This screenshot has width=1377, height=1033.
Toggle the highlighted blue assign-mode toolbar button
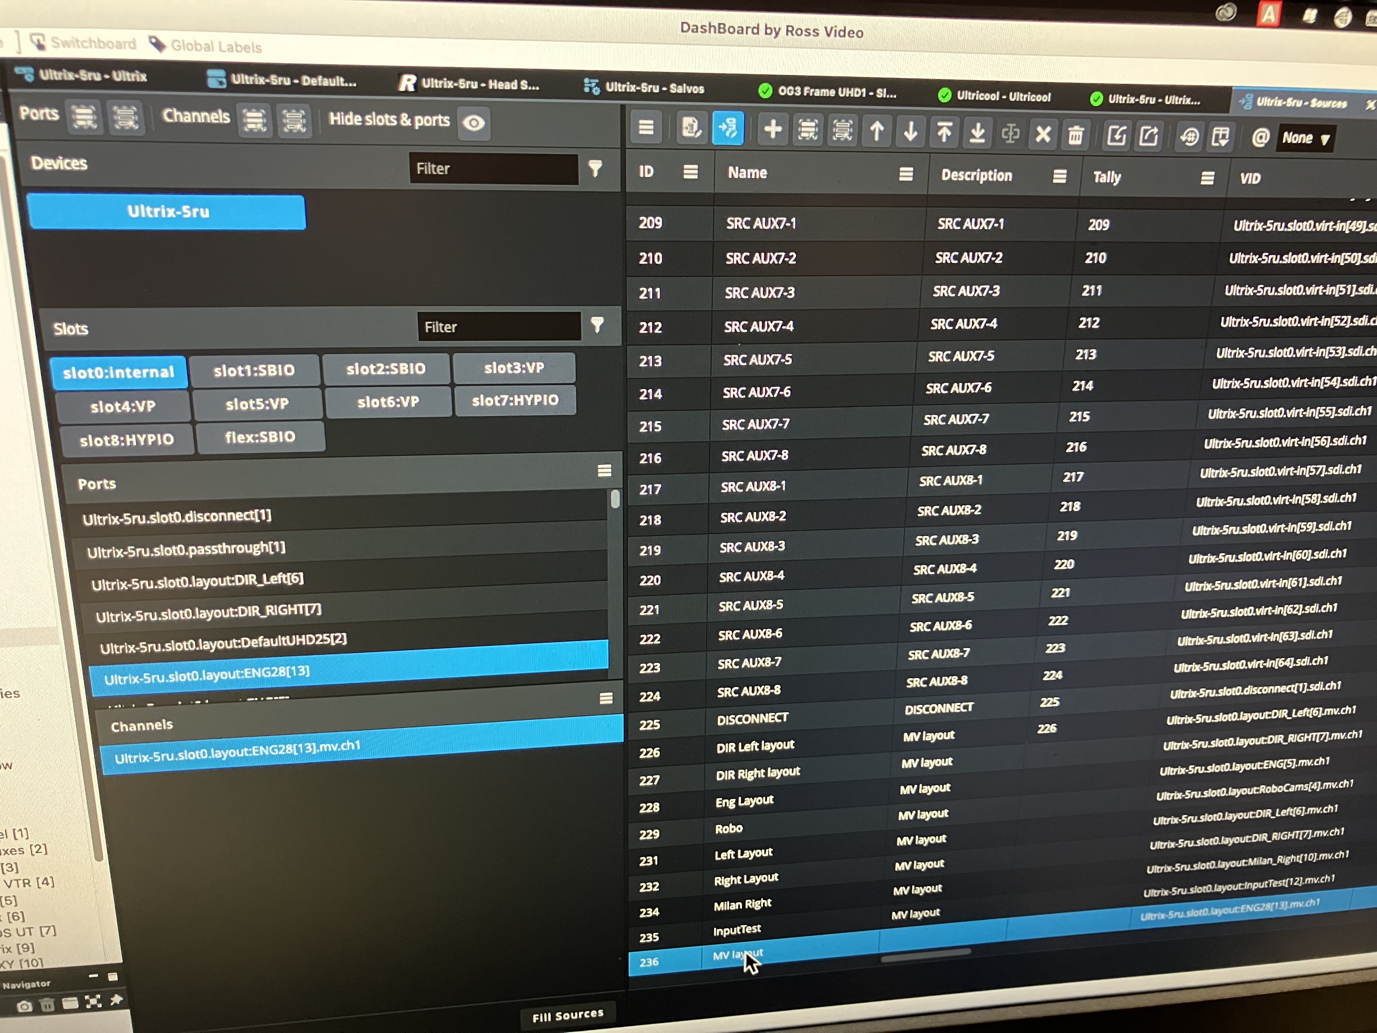(728, 128)
